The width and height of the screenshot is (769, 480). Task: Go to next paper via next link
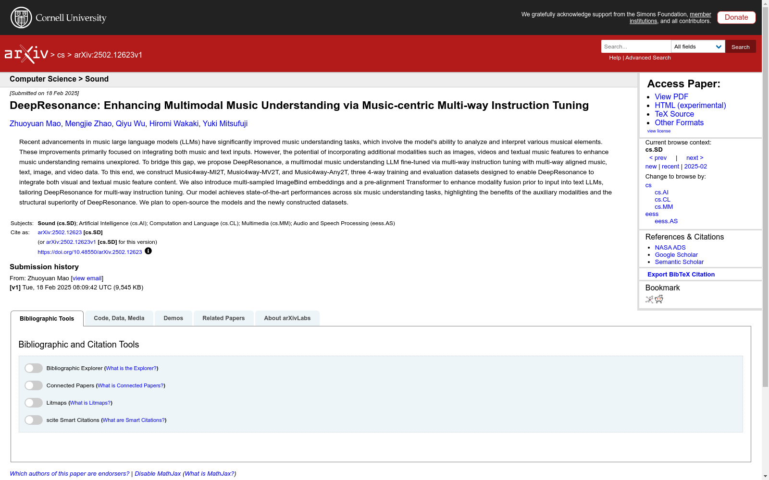(695, 158)
